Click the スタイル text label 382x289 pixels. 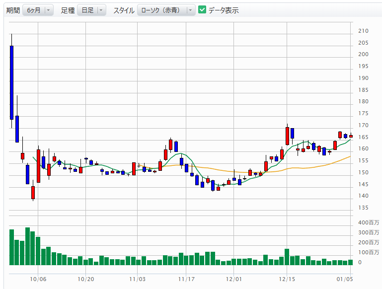point(123,10)
